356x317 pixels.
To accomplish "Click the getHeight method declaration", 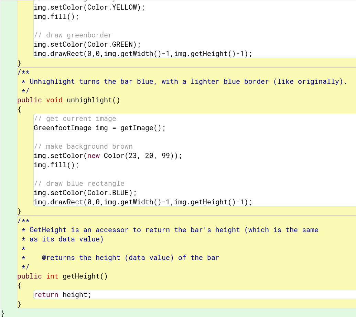I will click(84, 276).
